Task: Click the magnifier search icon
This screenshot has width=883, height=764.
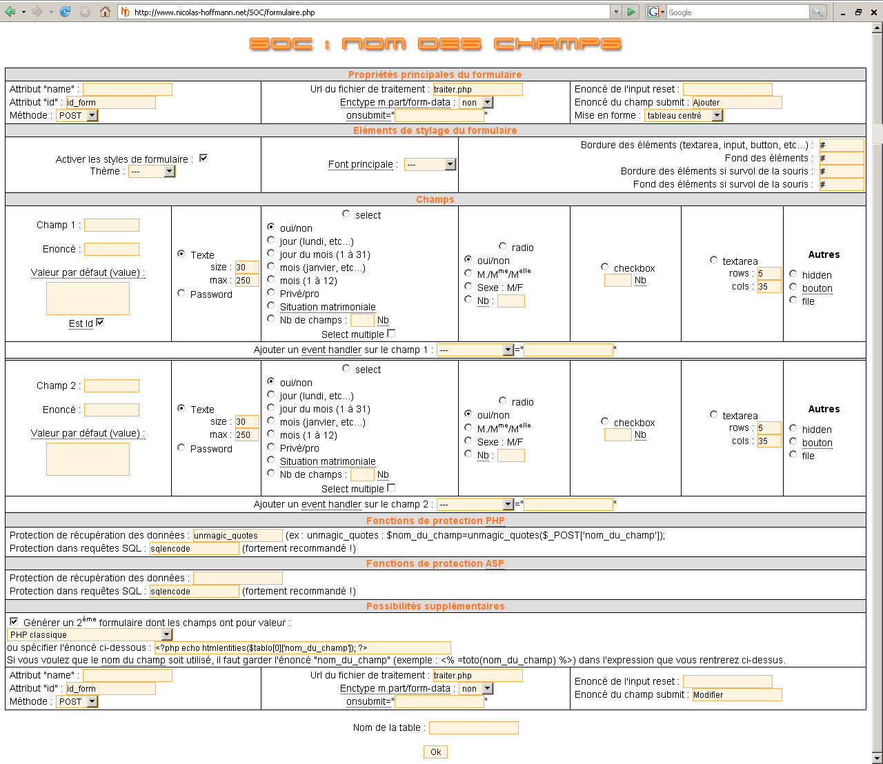Action: tap(817, 12)
